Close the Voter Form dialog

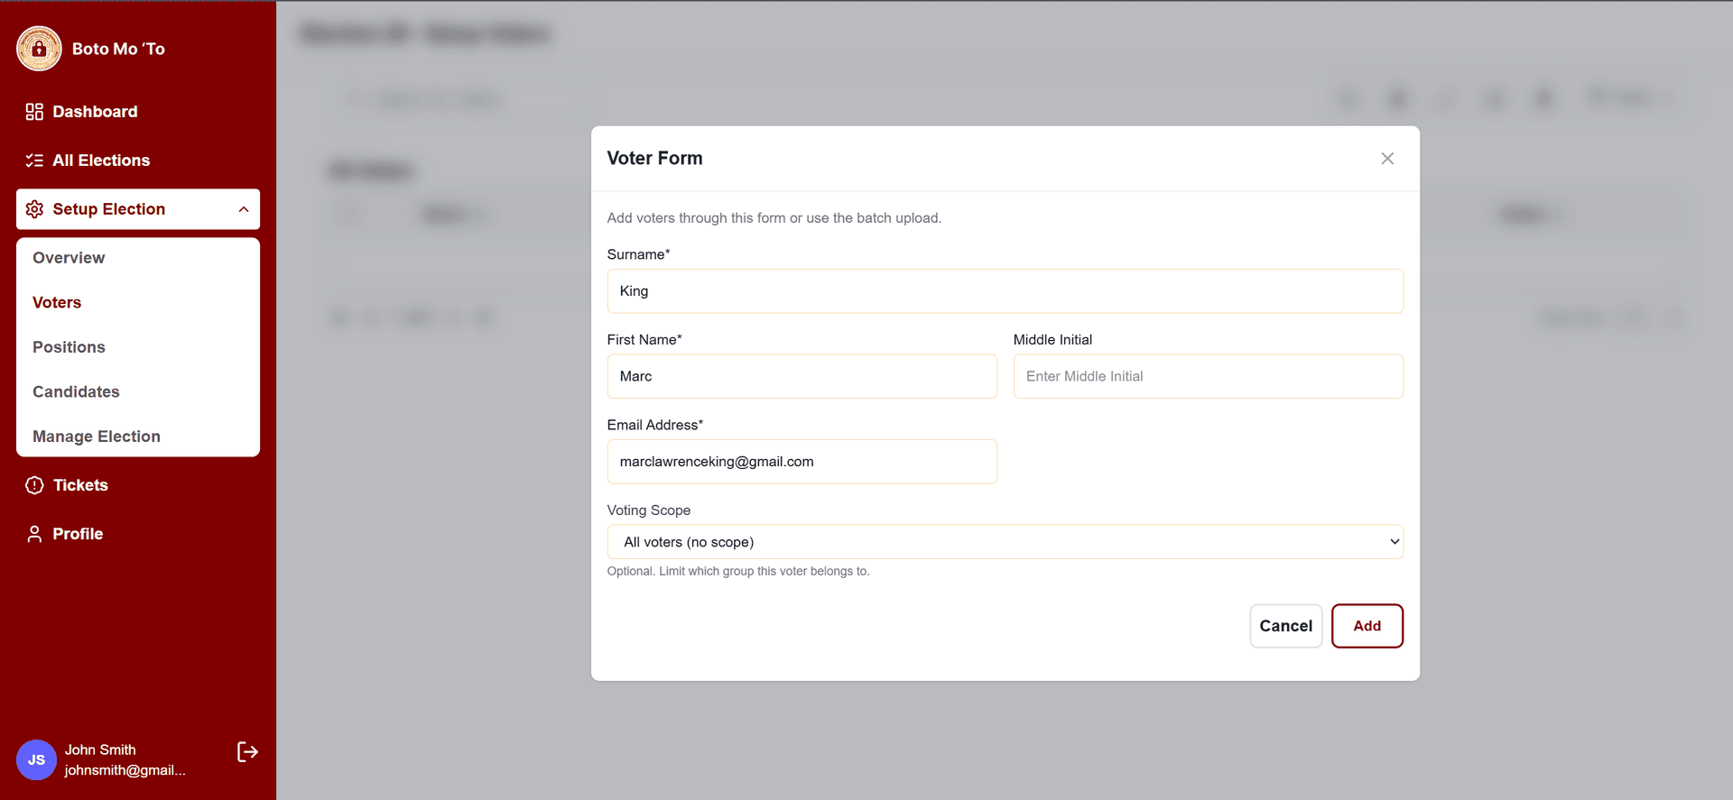(1387, 159)
